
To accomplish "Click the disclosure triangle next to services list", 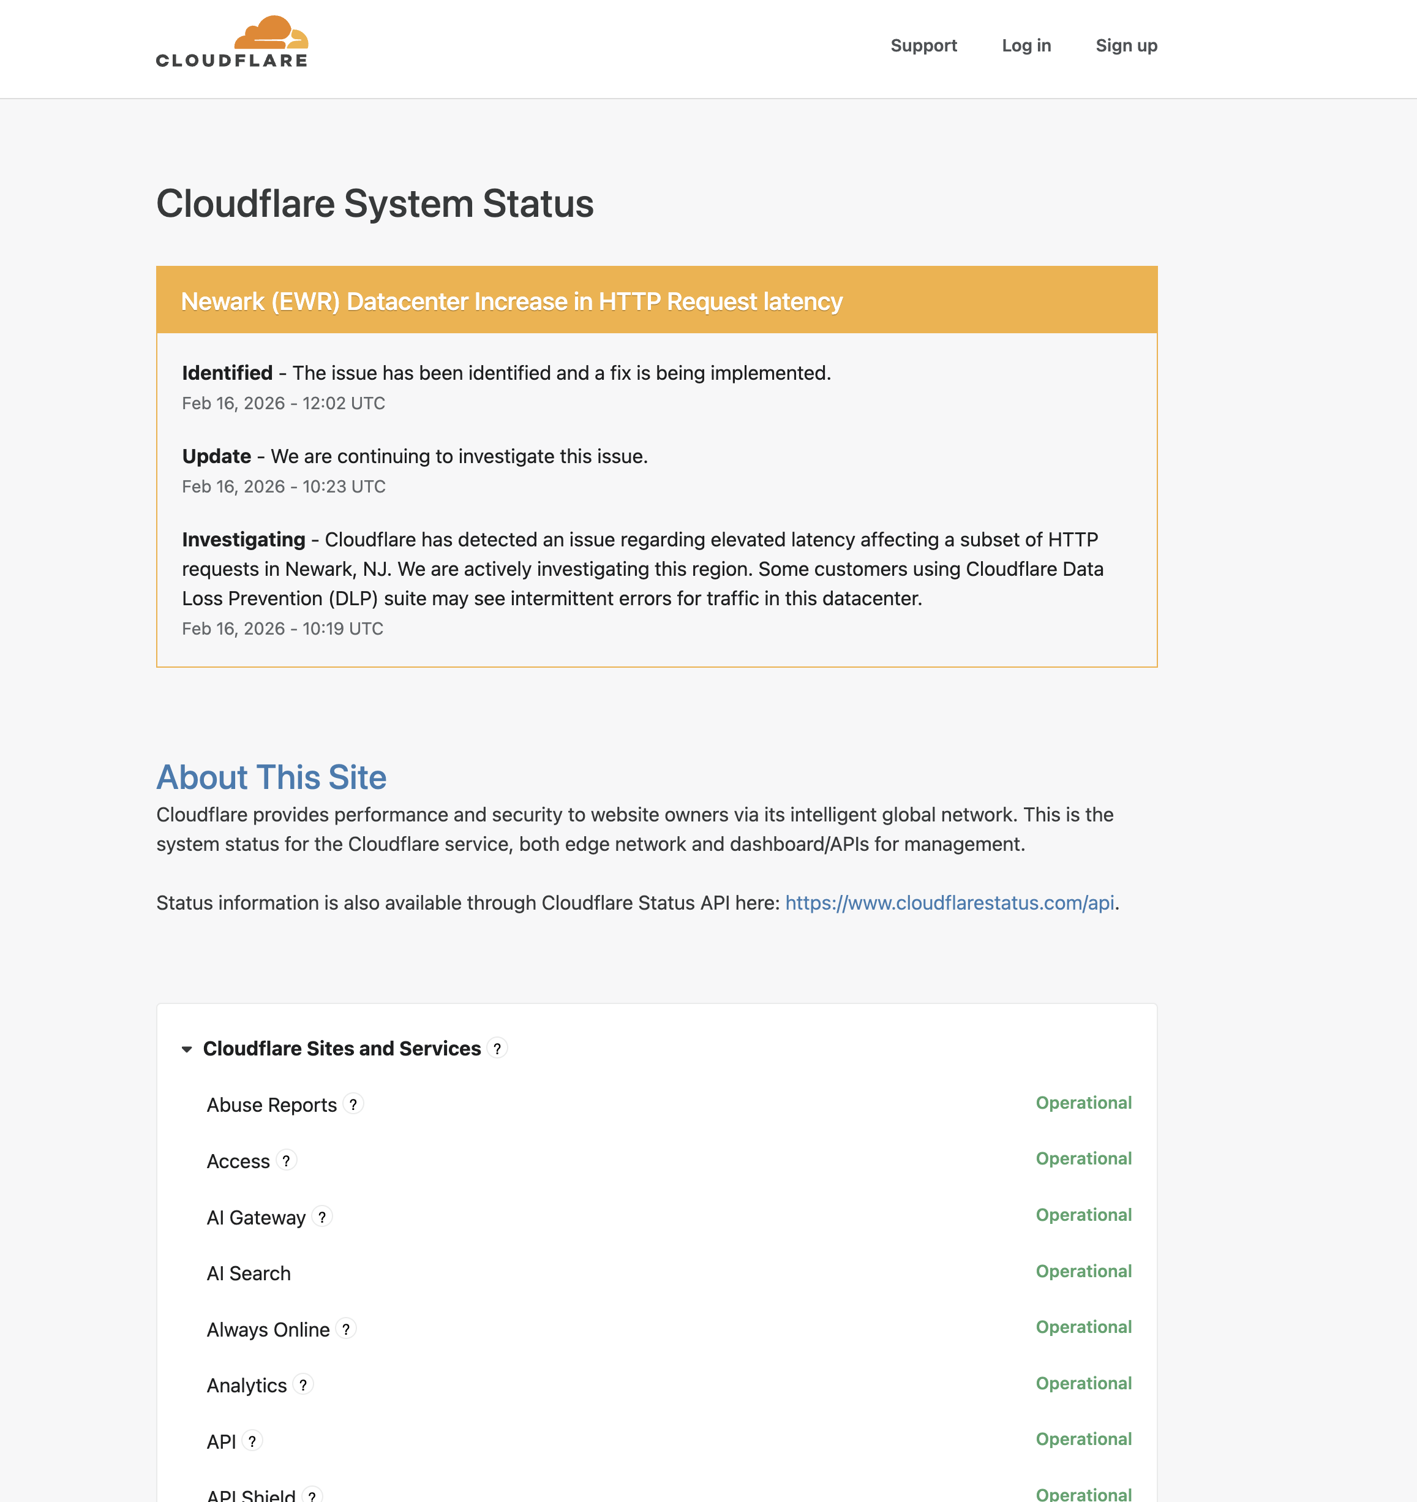I will coord(187,1049).
